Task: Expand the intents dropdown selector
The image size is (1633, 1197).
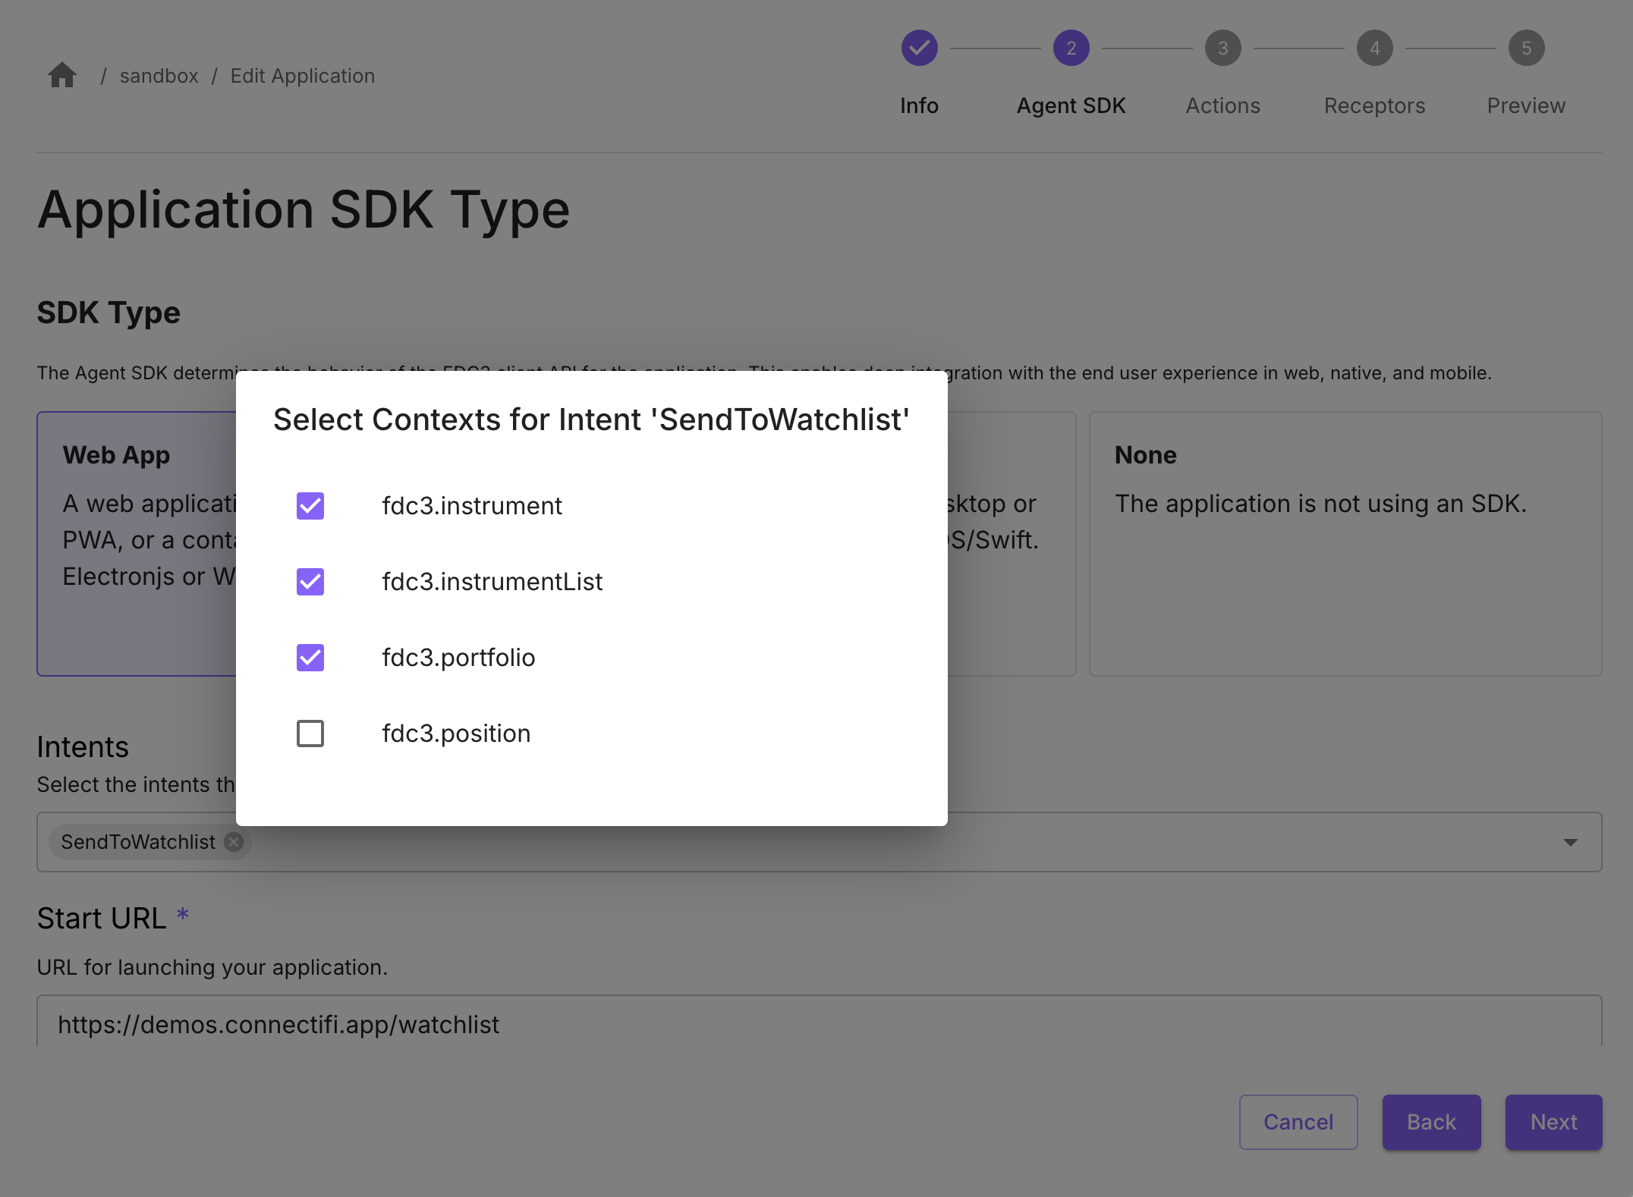Action: click(1571, 842)
